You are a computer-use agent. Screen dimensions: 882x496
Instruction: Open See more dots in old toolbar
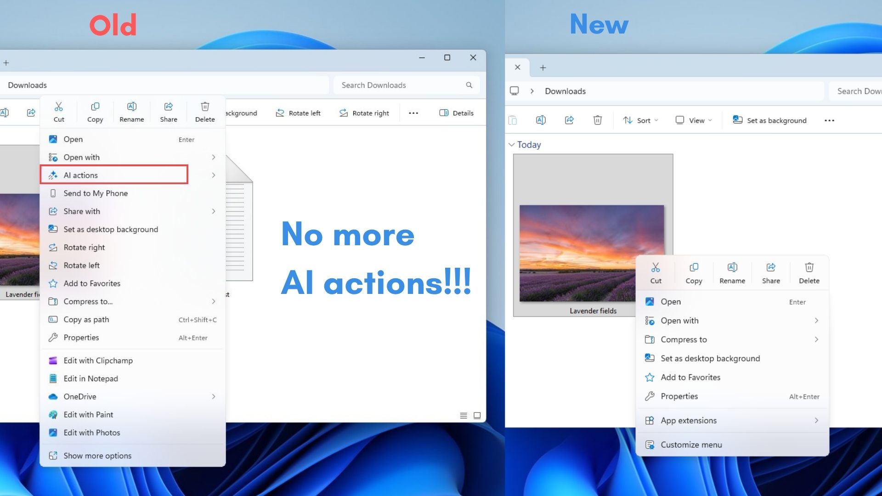[x=413, y=113]
